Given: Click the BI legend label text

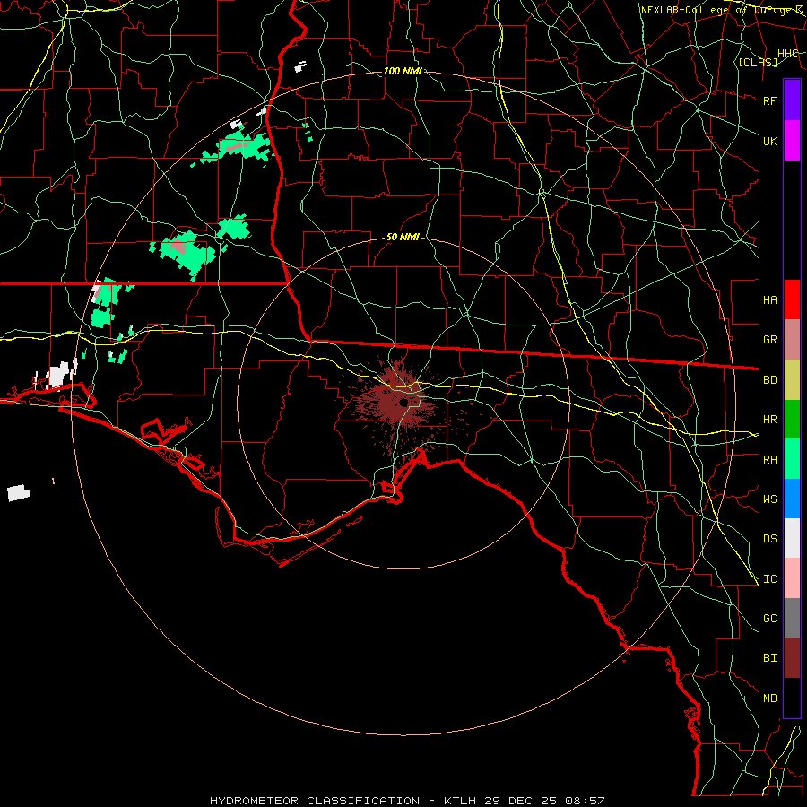Looking at the screenshot, I should point(770,658).
